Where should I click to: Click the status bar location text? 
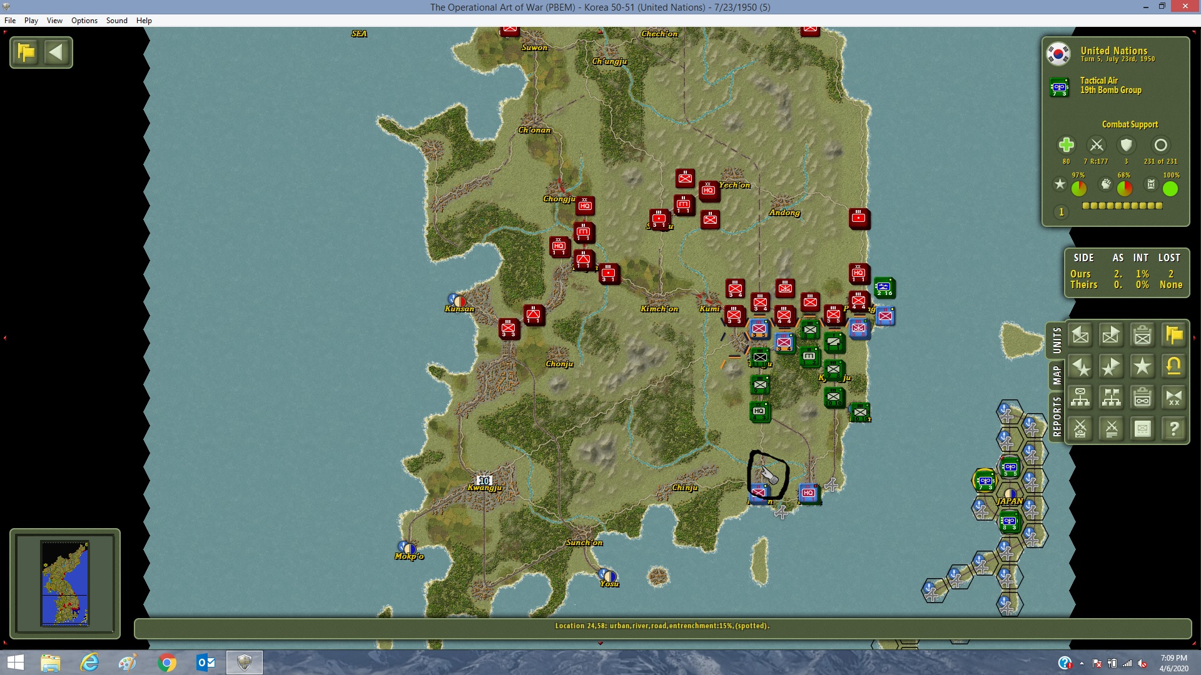point(662,626)
